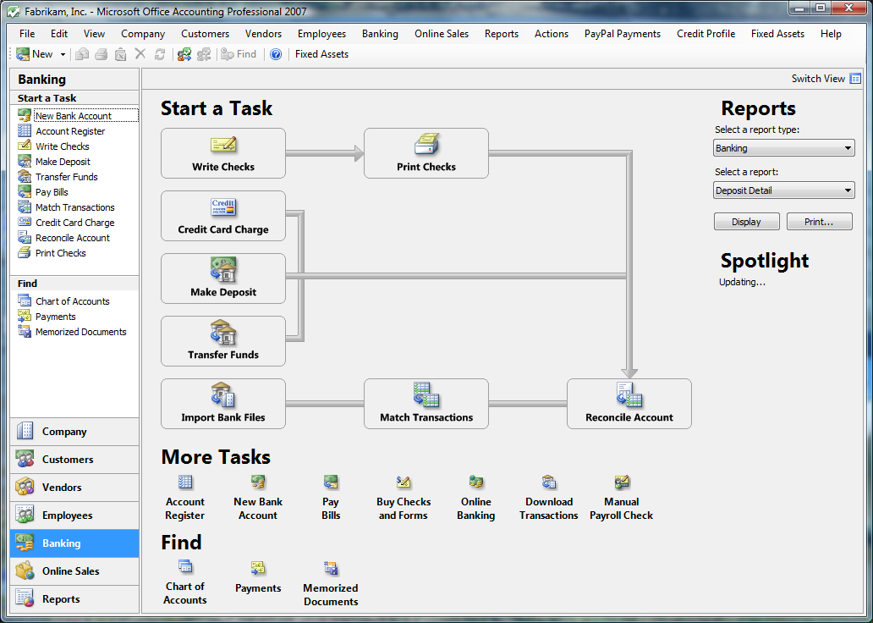Launch Online Banking from More Tasks
This screenshot has height=623, width=873.
point(476,498)
